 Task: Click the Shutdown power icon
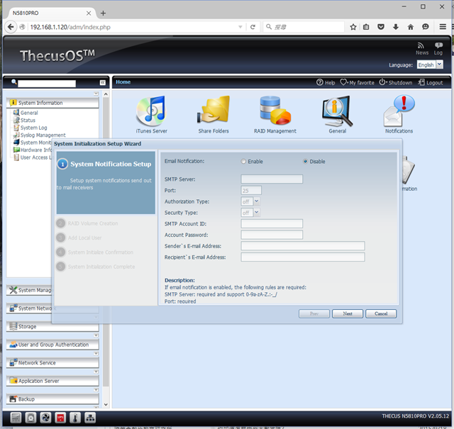(x=382, y=82)
